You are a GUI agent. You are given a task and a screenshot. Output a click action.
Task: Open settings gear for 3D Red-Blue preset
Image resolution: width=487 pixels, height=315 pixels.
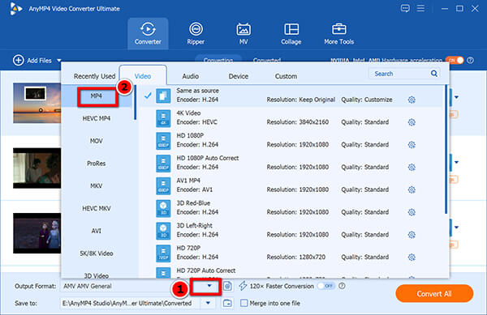412,212
